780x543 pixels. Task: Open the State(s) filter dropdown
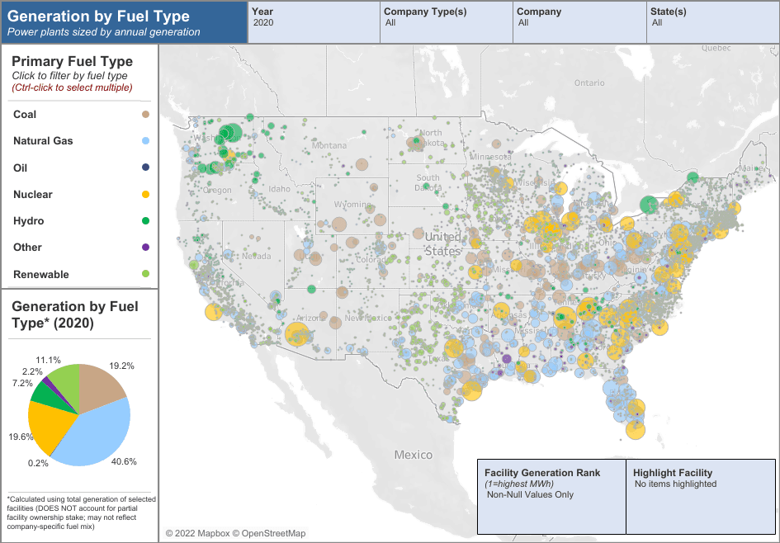711,23
